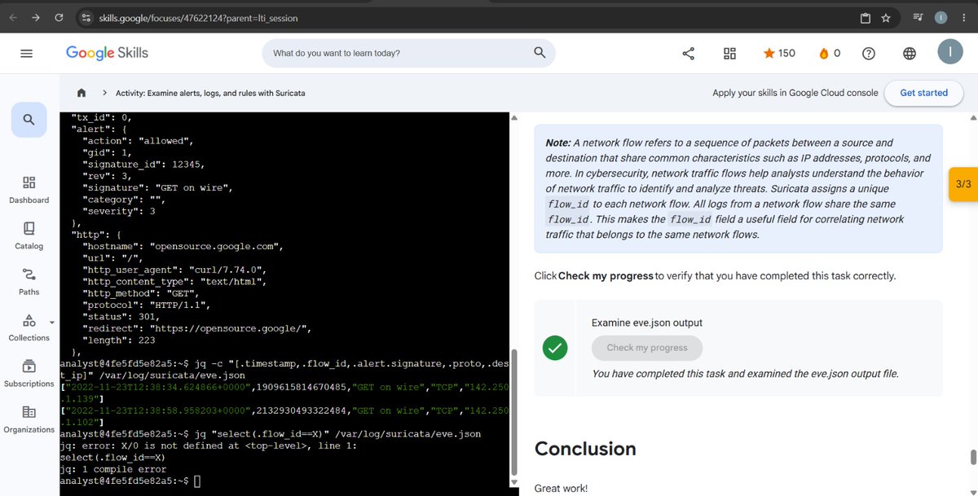Click the 'opensource.google.com' hostname line

tap(183, 246)
